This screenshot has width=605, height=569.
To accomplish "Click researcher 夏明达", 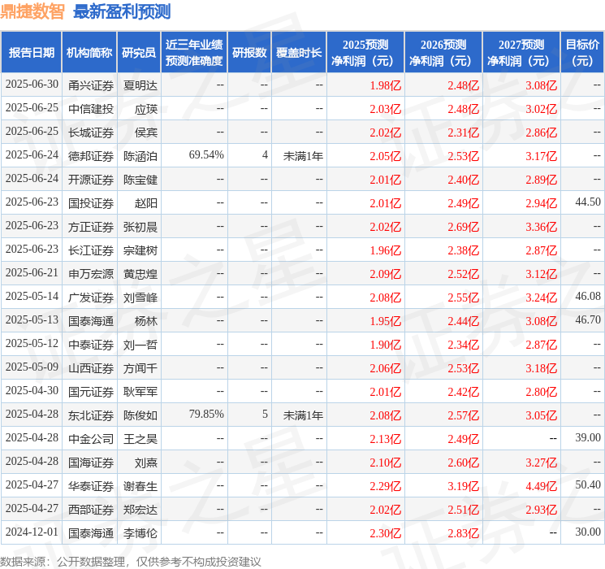I will (140, 85).
